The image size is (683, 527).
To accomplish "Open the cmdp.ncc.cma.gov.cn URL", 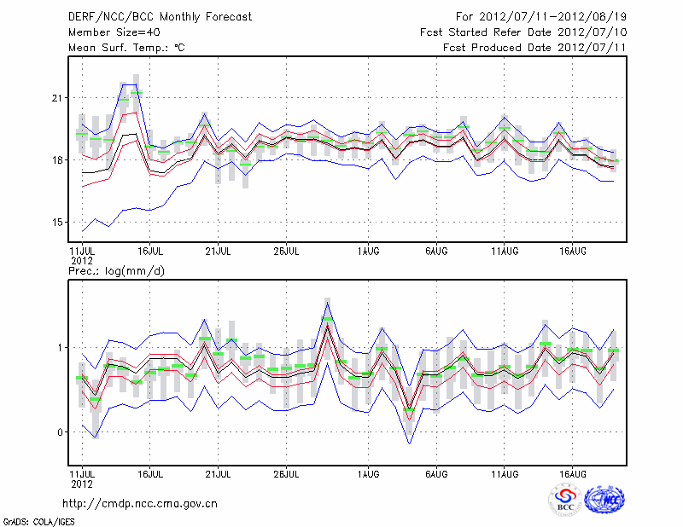I will [141, 503].
